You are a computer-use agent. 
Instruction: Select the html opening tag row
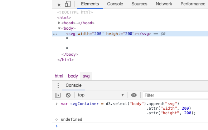[64, 17]
